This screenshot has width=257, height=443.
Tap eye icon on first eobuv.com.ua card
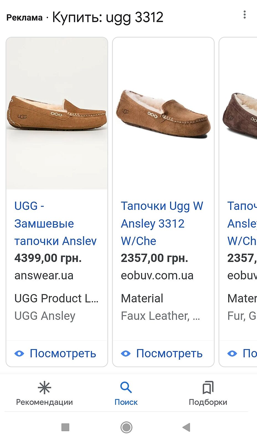126,354
